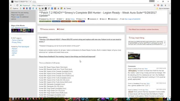Open Другие закладки bookmarks folder

click(x=163, y=8)
